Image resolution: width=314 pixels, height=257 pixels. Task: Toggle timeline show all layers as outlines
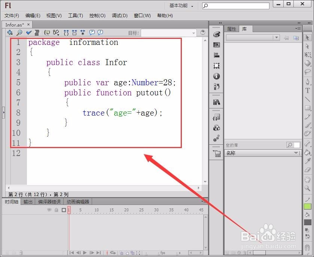point(64,210)
